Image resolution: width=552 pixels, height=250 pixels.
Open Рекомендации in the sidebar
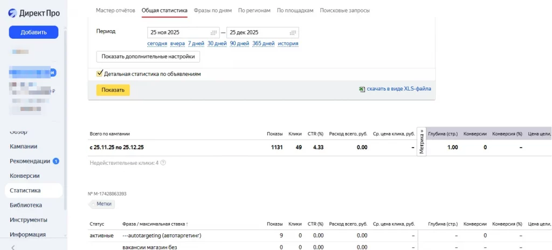30,161
